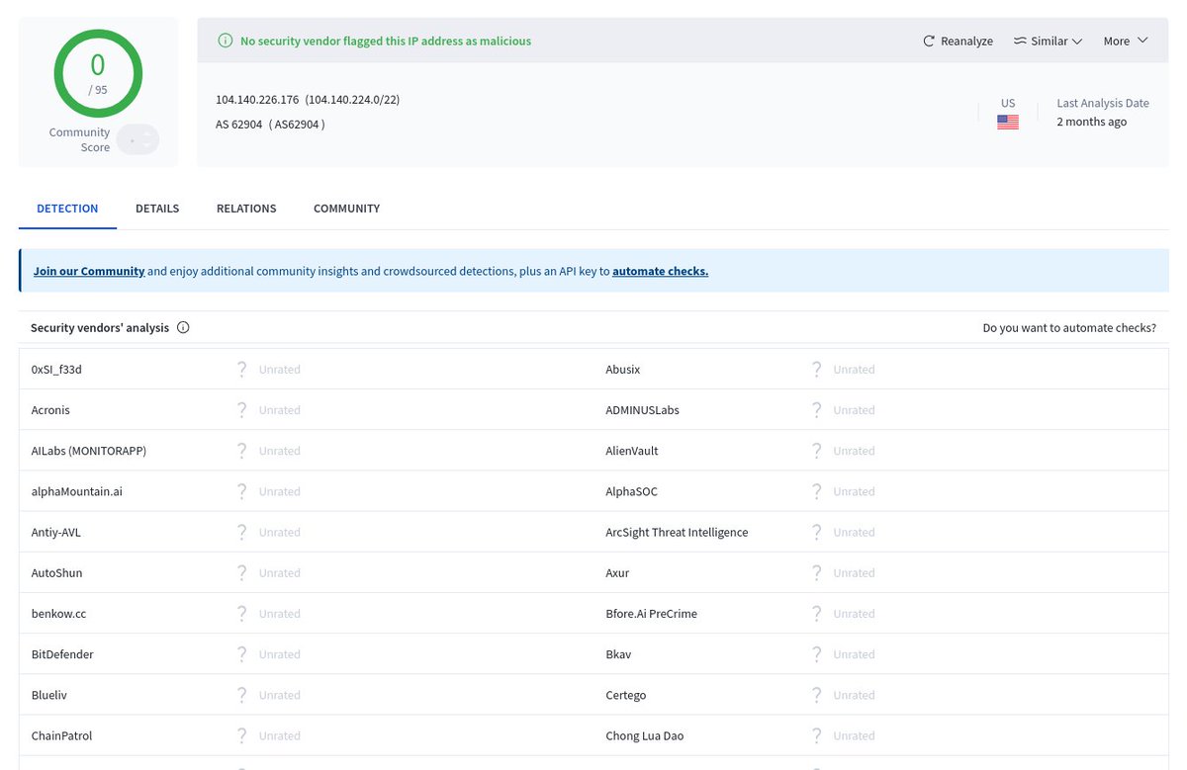Click the question mark icon for Bfore.Ai PreCrime
Screen dimensions: 1187x770
816,614
